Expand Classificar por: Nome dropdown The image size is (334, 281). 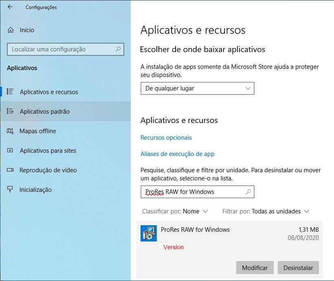tap(175, 211)
